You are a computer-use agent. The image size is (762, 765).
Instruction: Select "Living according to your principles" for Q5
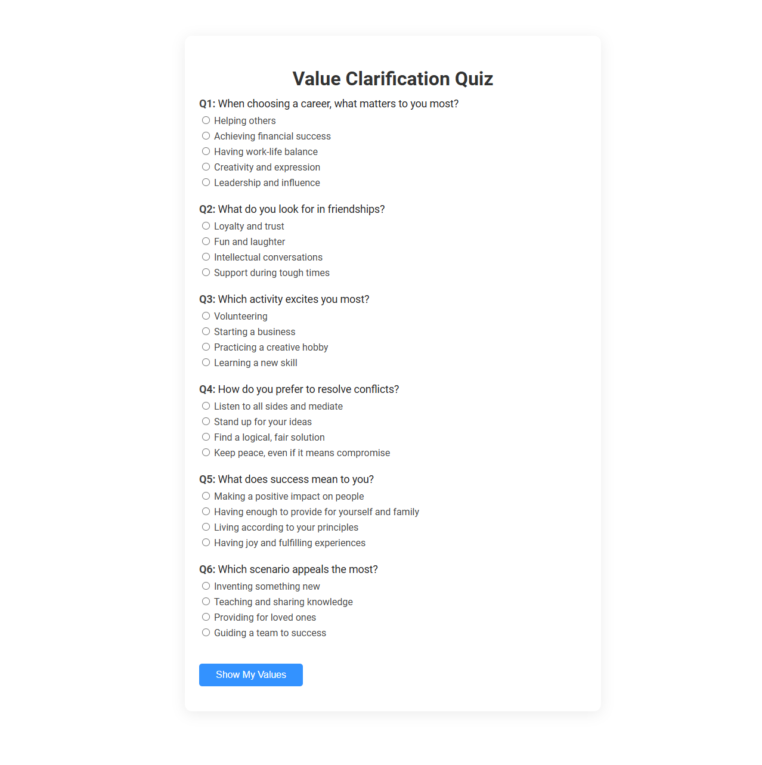point(206,527)
